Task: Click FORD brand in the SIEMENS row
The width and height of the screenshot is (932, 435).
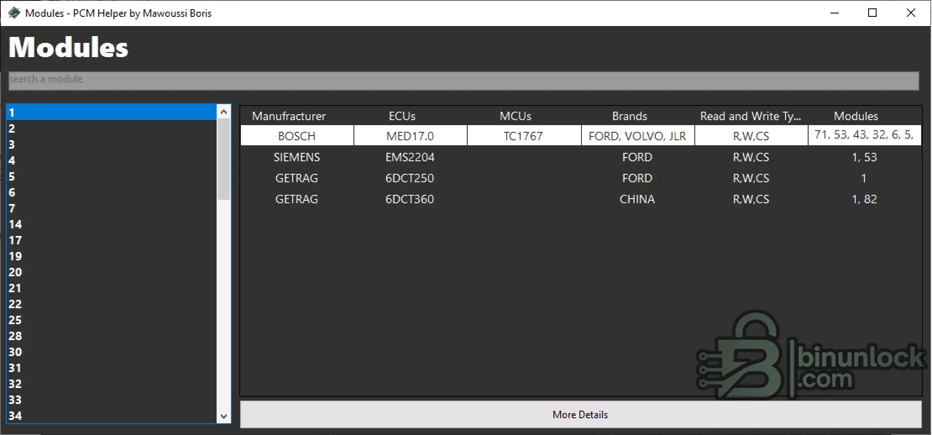Action: coord(637,157)
